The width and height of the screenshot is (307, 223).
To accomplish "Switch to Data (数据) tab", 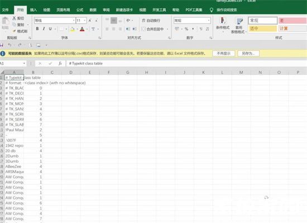I will click(x=93, y=10).
